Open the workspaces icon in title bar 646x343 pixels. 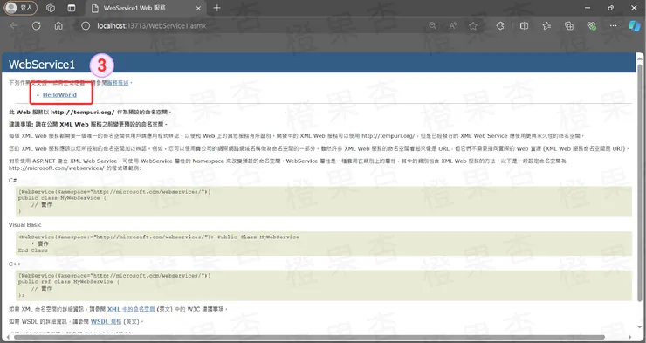(51, 8)
